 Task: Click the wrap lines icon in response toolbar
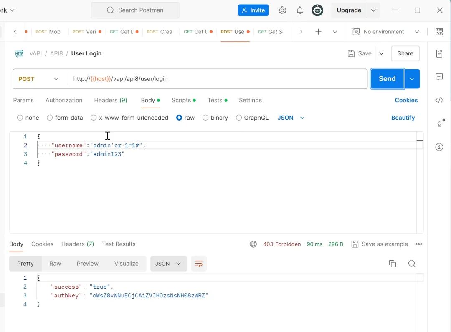coord(199,264)
